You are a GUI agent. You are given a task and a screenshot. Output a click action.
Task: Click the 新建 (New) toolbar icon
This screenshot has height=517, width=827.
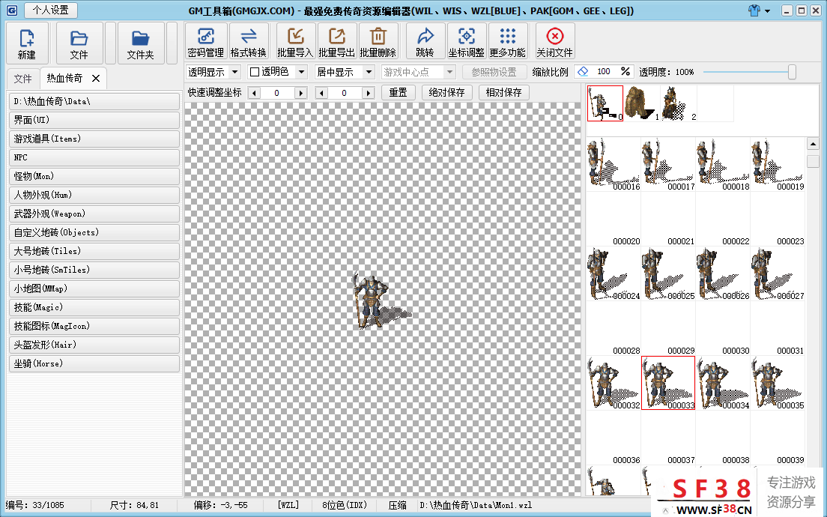[27, 43]
